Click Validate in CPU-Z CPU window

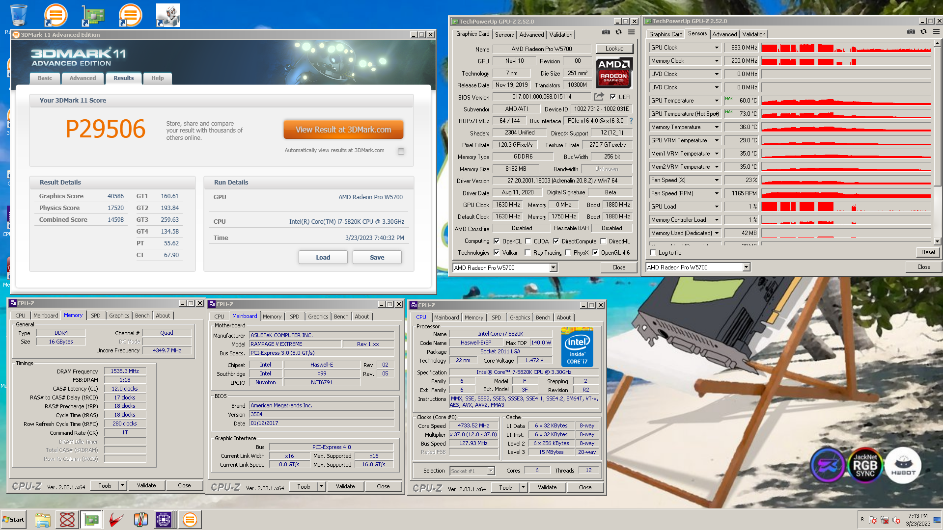[547, 487]
